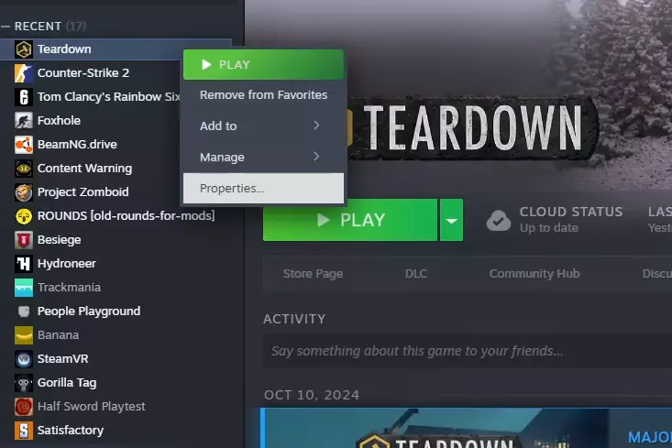
Task: Select Gorilla Tag in the list
Action: coord(67,383)
